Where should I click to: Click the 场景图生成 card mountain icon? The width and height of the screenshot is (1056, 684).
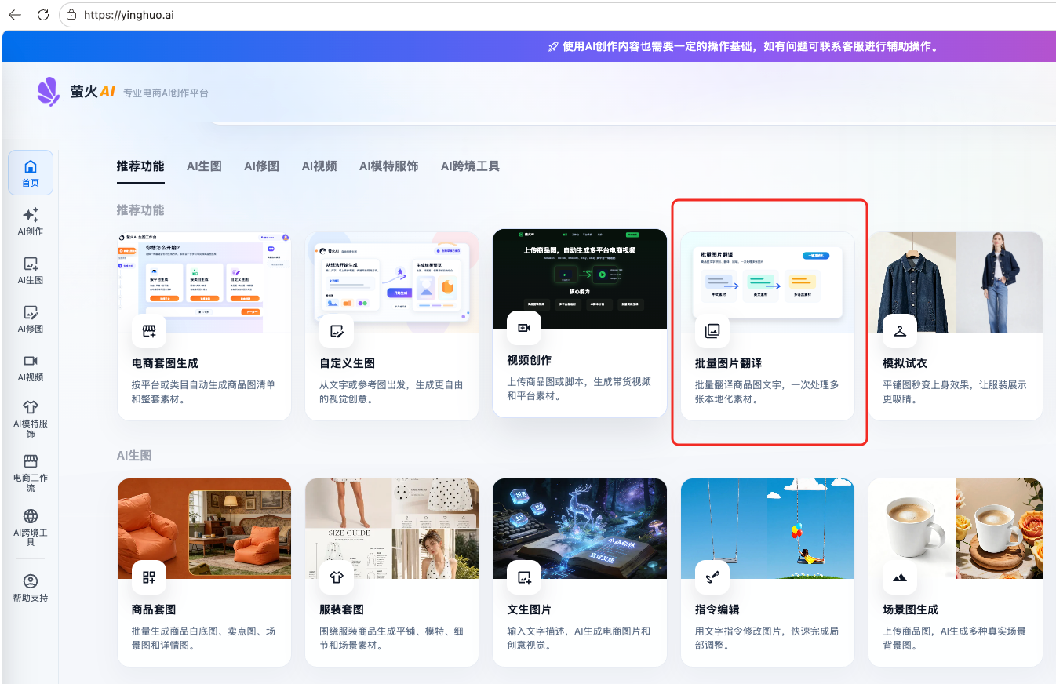point(899,577)
